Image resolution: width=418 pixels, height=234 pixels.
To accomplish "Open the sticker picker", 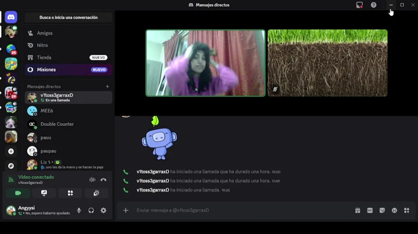I will pos(382,210).
